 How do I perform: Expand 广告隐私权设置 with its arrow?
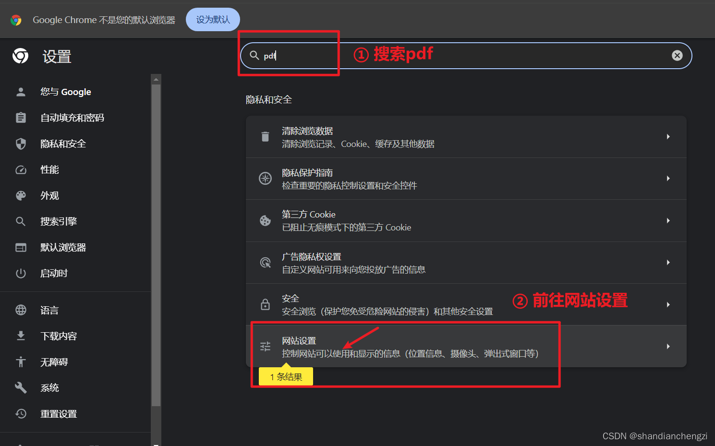click(668, 262)
